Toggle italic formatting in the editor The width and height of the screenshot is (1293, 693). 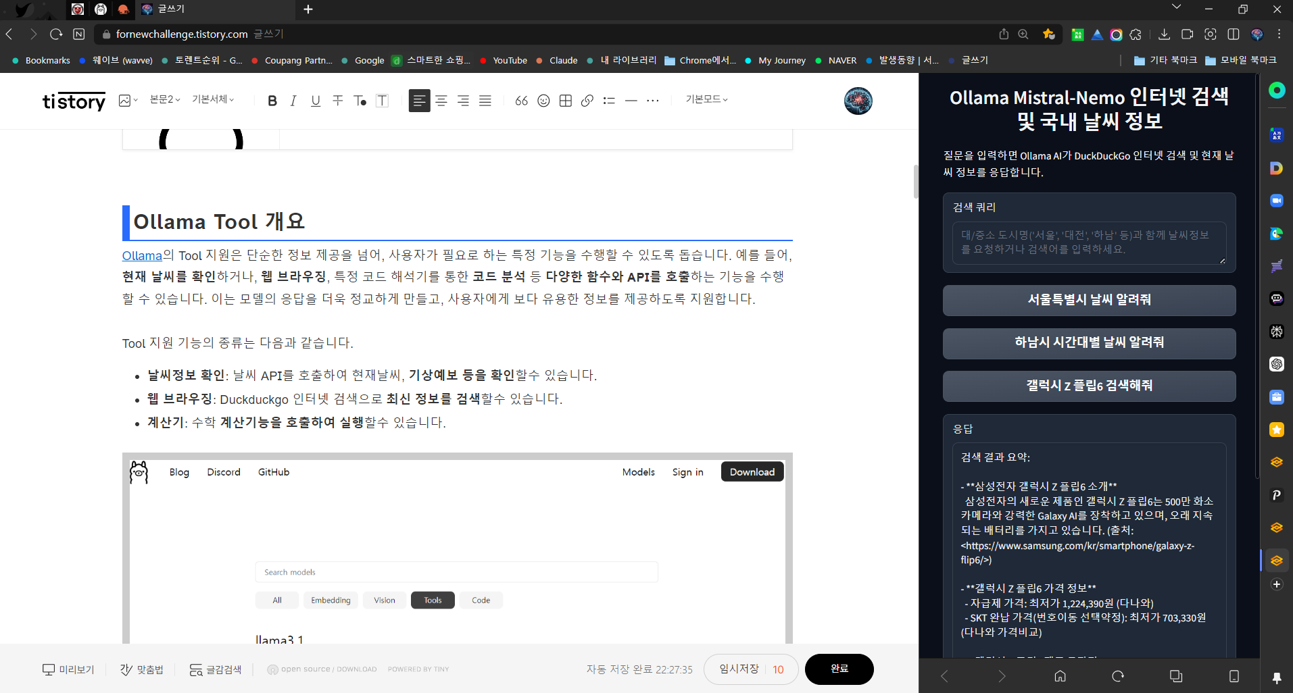[293, 101]
